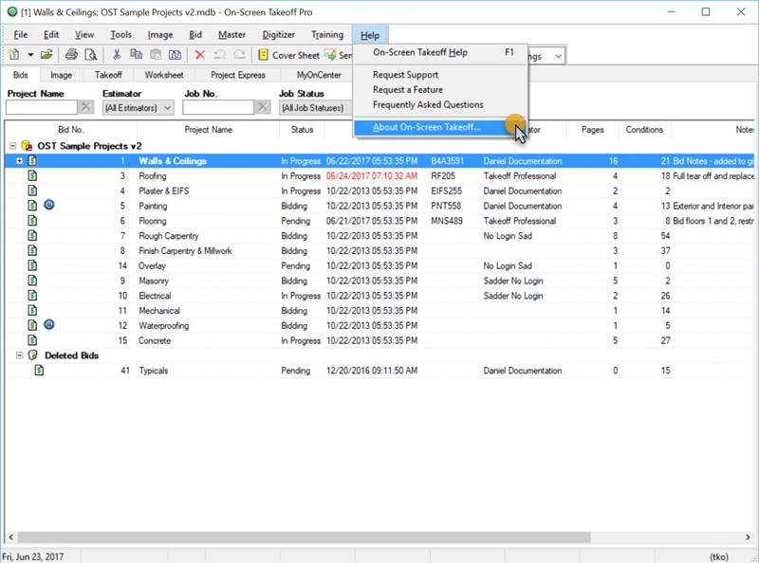Click the scroll right arrow
Screen dimensions: 759x563
748,536
